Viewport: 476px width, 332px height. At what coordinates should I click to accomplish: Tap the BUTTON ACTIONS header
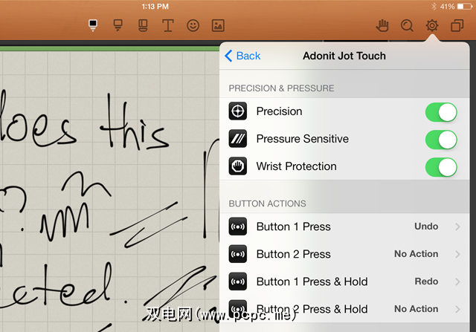tap(268, 204)
